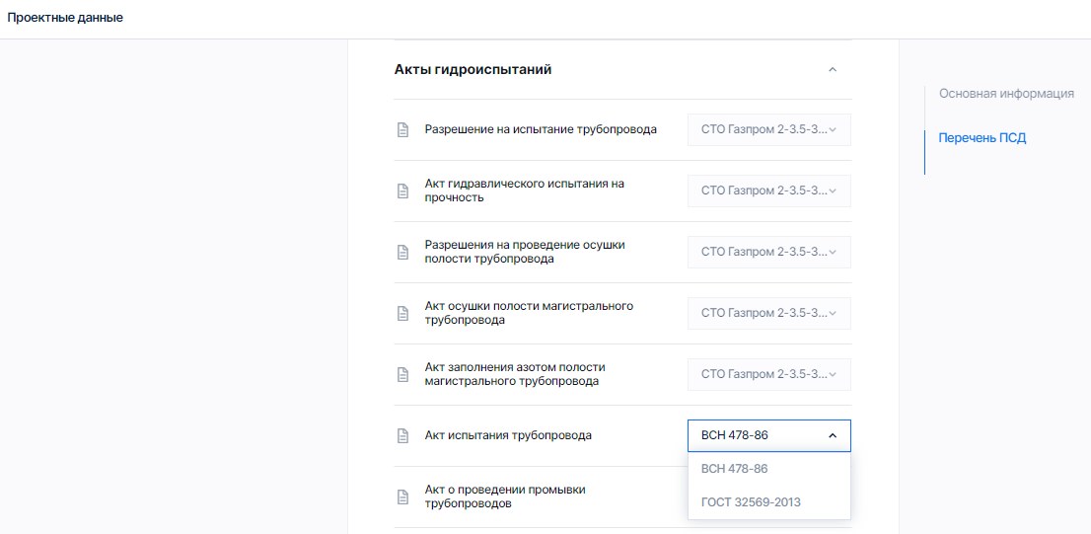Click document icon beside Акт заполнения азотом
Viewport: 1091px width, 534px height.
[402, 375]
